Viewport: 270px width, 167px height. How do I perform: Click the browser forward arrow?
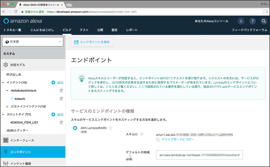(10, 12)
